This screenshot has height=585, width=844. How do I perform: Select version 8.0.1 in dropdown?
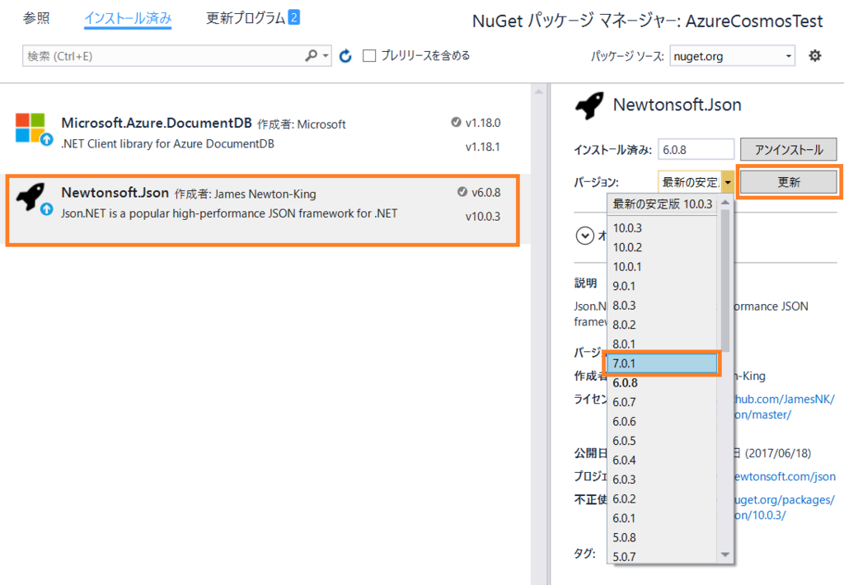click(662, 344)
